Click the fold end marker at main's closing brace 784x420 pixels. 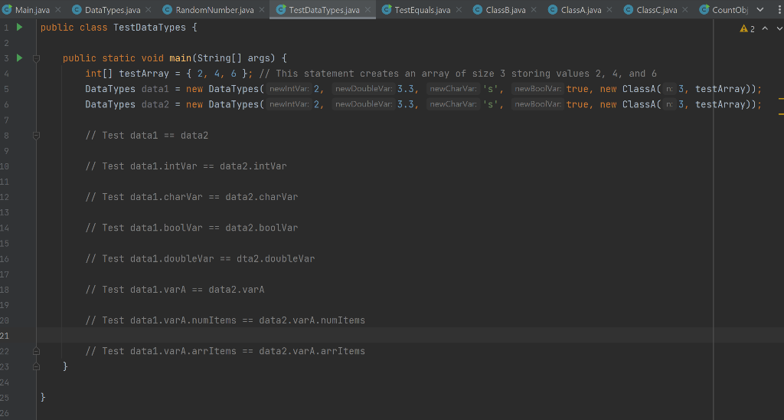click(36, 367)
